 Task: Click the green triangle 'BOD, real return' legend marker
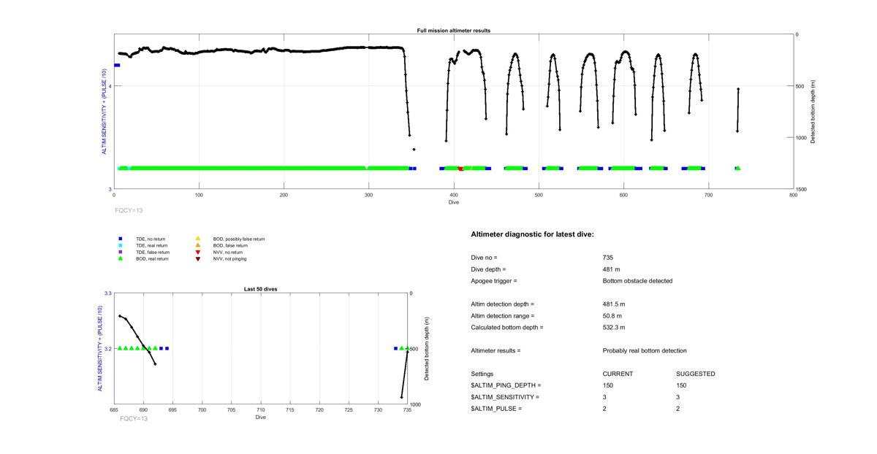[x=121, y=258]
